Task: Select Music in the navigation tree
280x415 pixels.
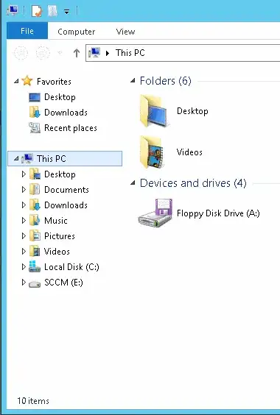Action: tap(56, 221)
